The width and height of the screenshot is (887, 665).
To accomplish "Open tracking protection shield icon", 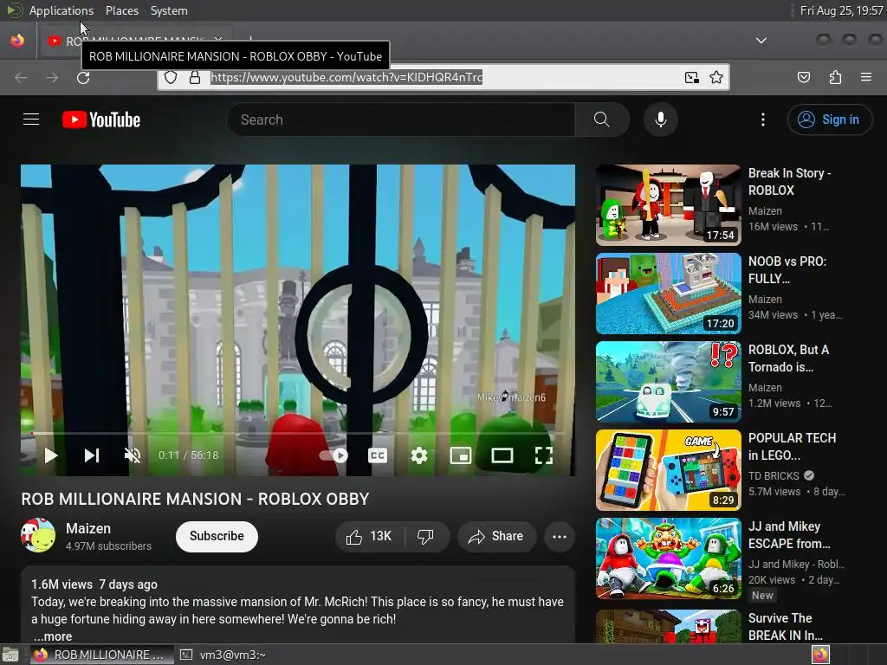I will click(171, 77).
